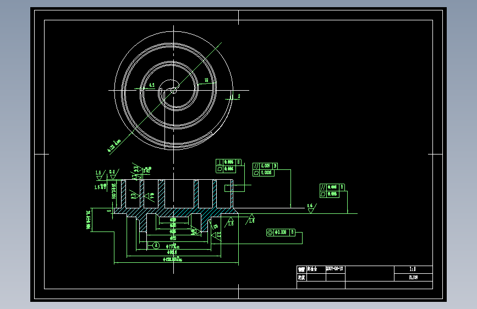477x309 pixels.
Task: Select the dimension 6 beside the section view
Action: (x=109, y=211)
